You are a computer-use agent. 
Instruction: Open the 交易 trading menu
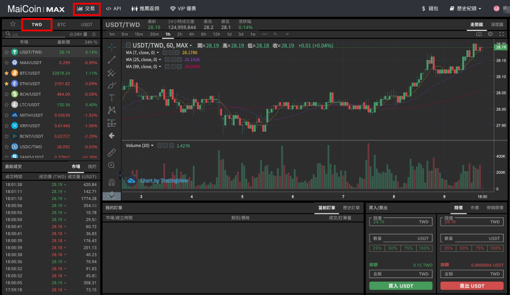coord(86,9)
